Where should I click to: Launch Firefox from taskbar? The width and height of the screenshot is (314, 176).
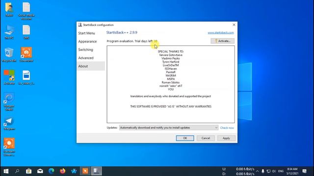click(63, 171)
